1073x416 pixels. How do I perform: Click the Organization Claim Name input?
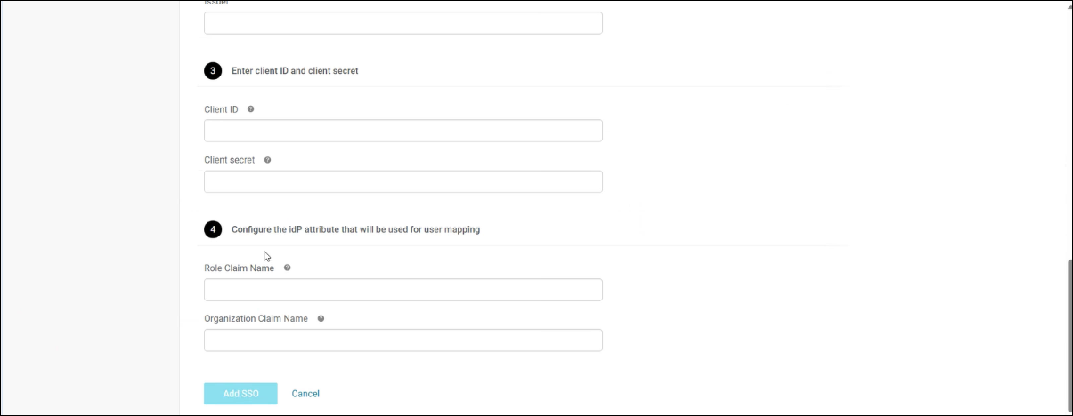(402, 340)
